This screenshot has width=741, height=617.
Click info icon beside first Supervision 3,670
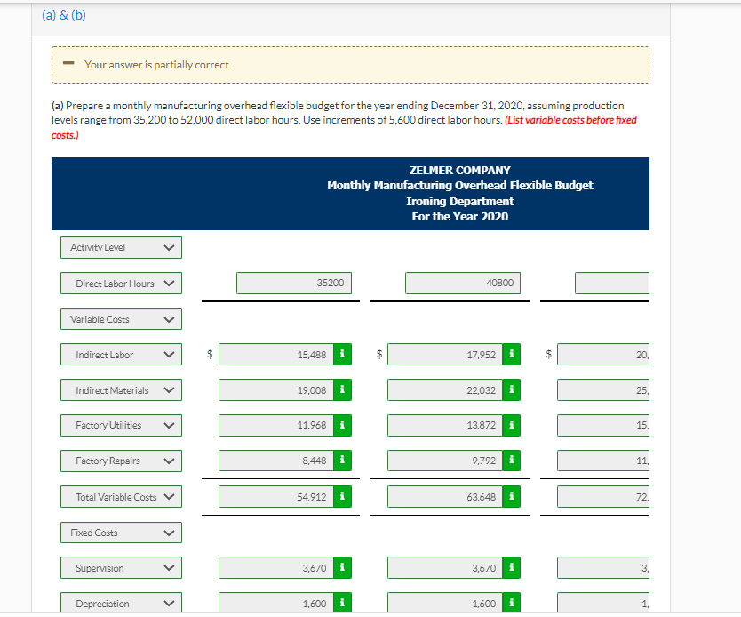click(342, 568)
